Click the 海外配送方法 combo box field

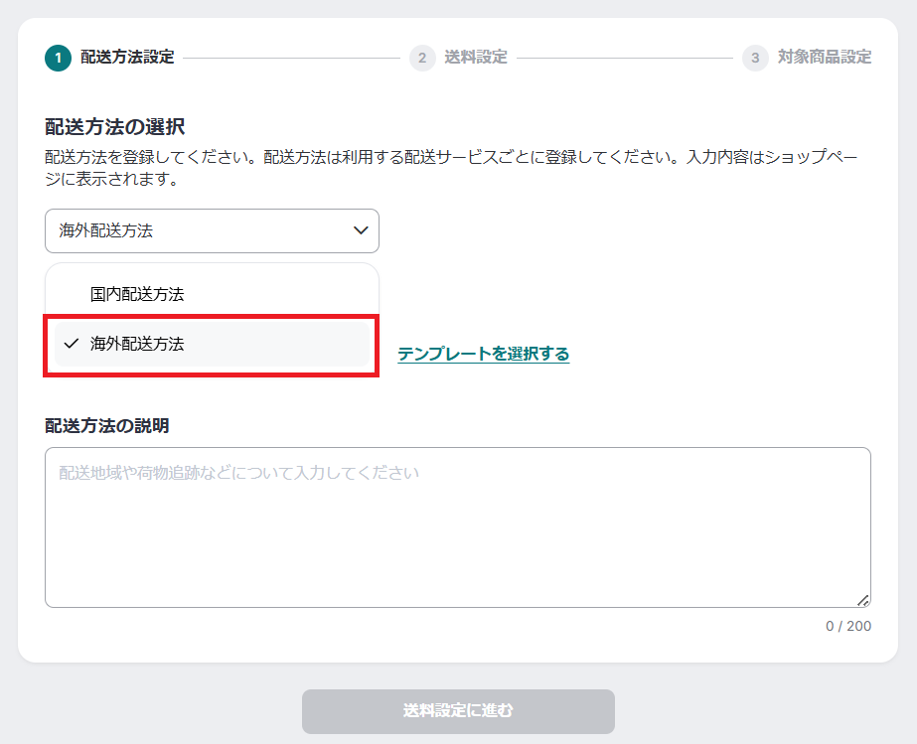click(x=199, y=230)
